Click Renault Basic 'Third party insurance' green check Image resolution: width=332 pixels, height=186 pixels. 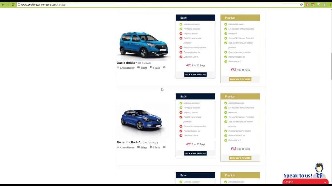[181, 108]
